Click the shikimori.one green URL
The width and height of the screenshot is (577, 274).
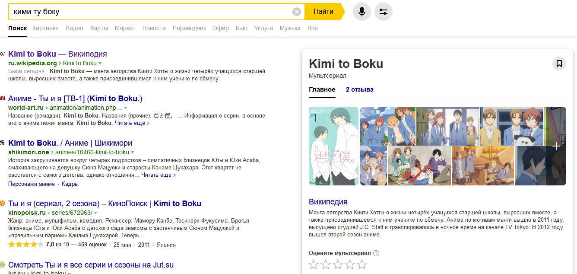click(29, 153)
